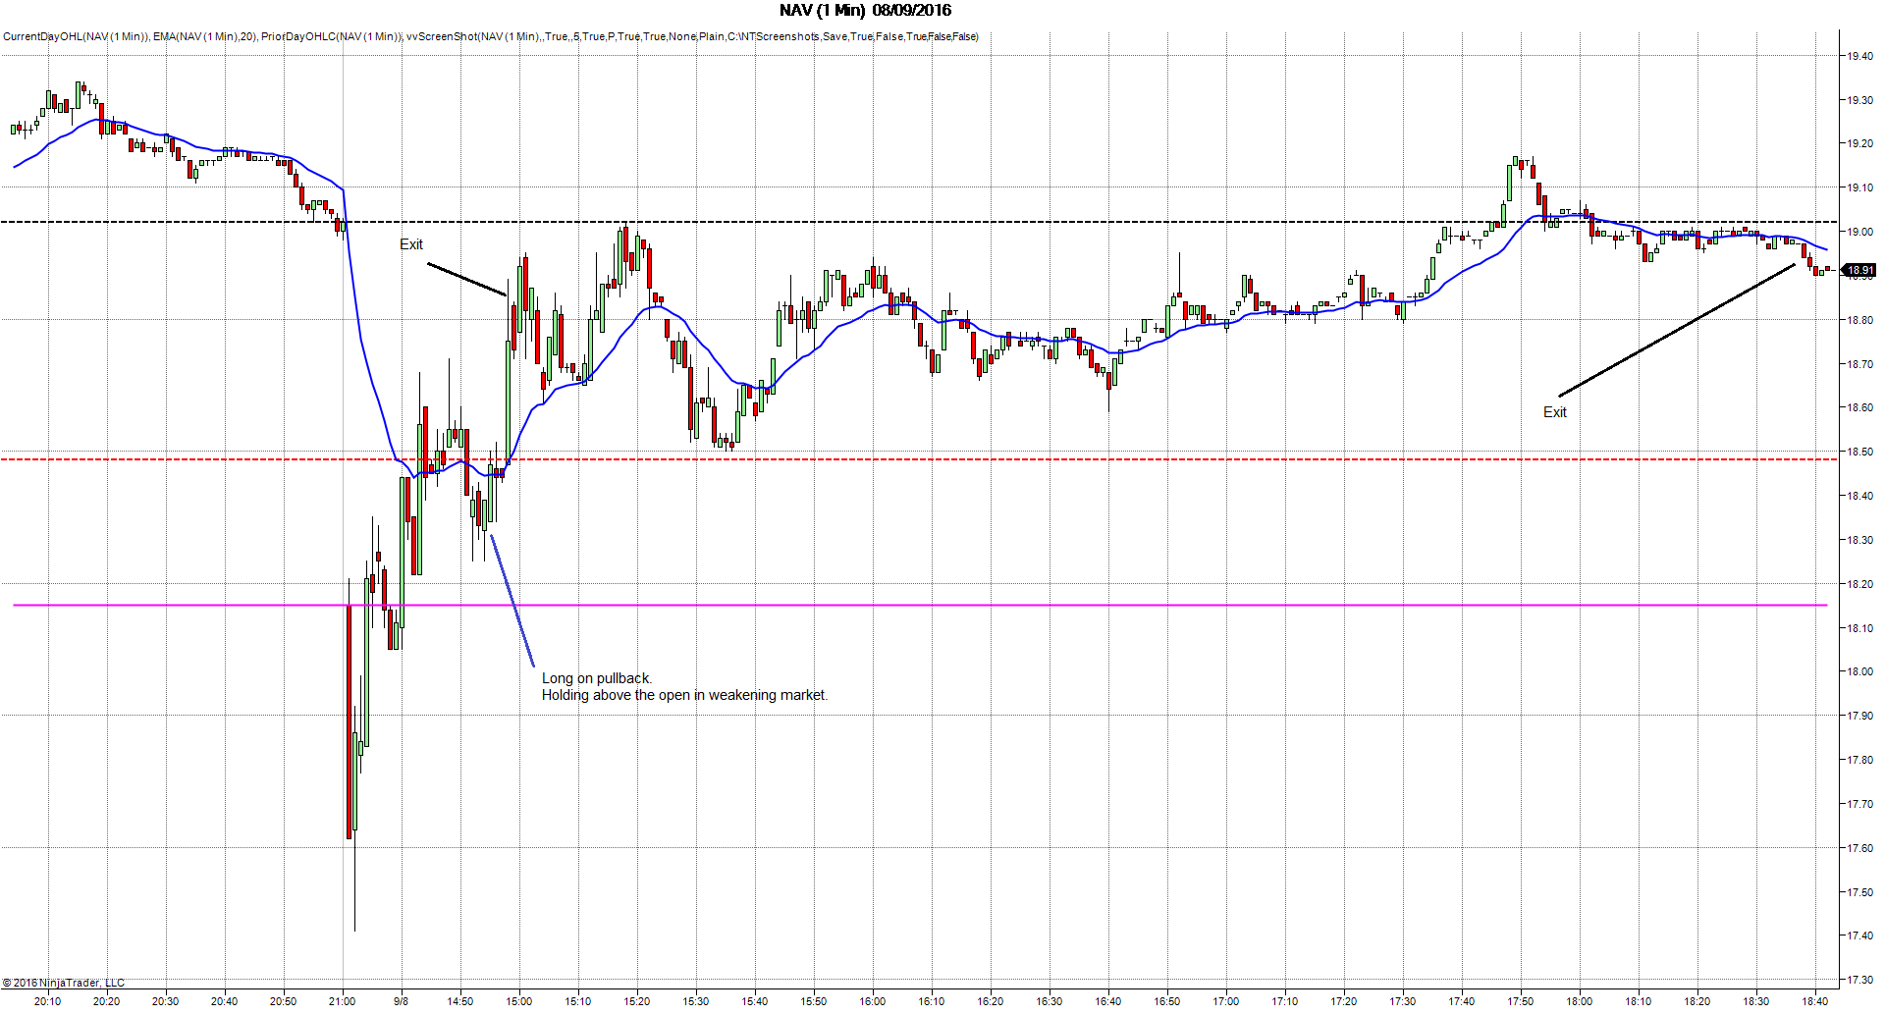The width and height of the screenshot is (1885, 1015).
Task: Click the 16:40 time axis label
Action: (1107, 1001)
